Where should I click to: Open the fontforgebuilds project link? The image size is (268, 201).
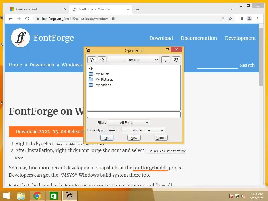pyautogui.click(x=150, y=168)
